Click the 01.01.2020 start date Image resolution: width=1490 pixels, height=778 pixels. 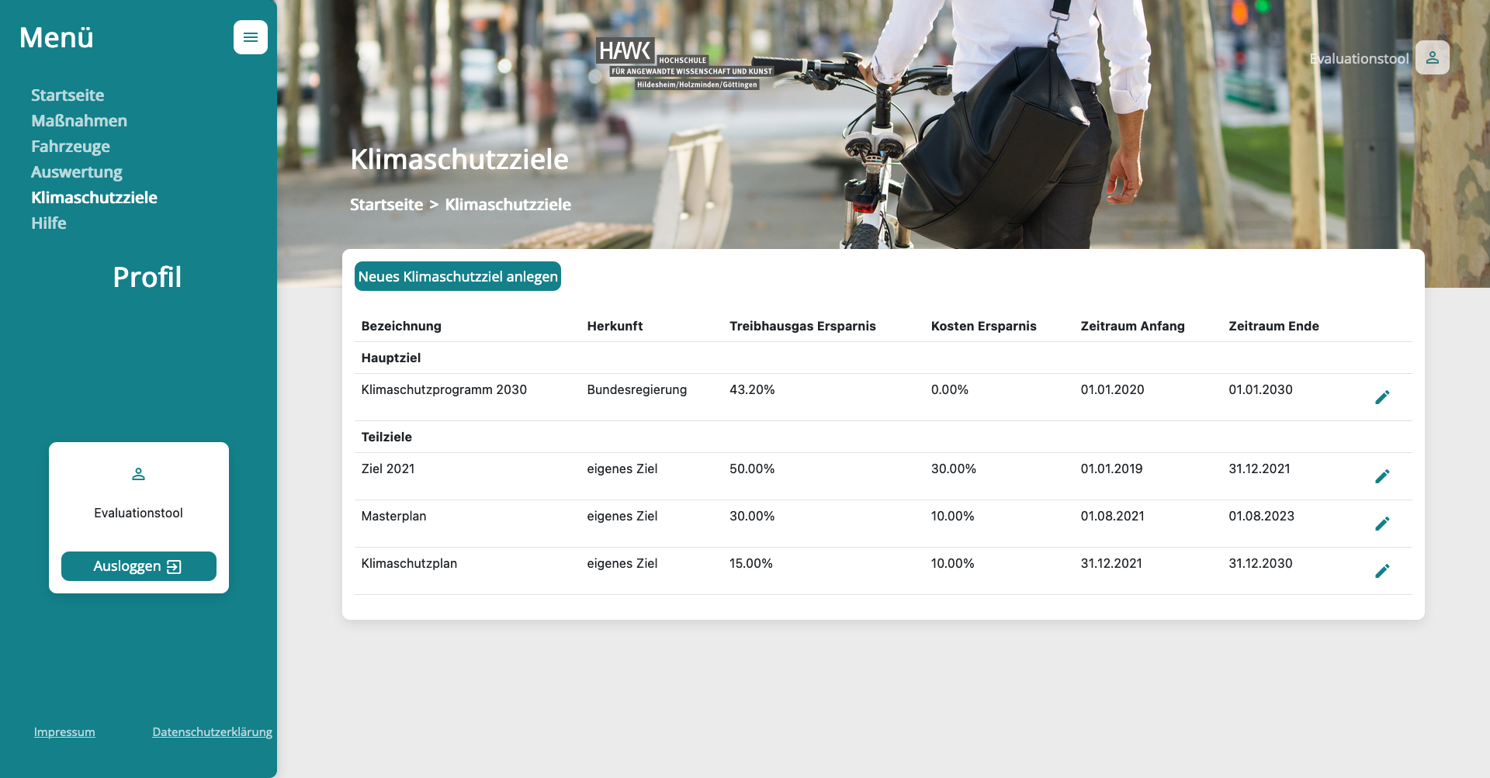pos(1112,389)
